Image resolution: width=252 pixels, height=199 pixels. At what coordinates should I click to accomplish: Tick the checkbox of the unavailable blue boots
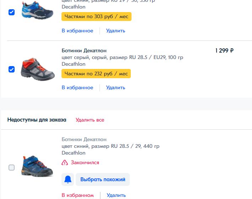tap(11, 167)
